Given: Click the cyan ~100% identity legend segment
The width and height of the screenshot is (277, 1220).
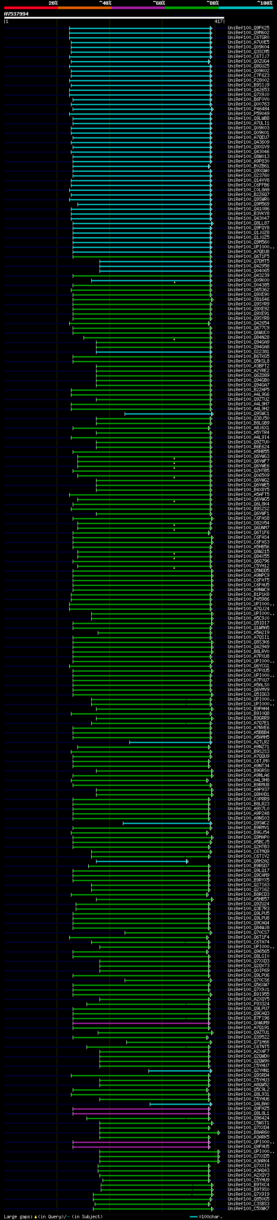Looking at the screenshot, I should click(x=246, y=8).
